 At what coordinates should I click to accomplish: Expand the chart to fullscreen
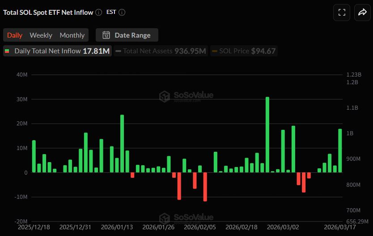[x=342, y=13]
